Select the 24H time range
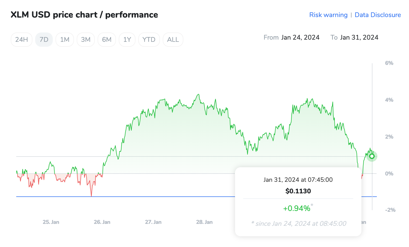This screenshot has width=409, height=247. (21, 40)
